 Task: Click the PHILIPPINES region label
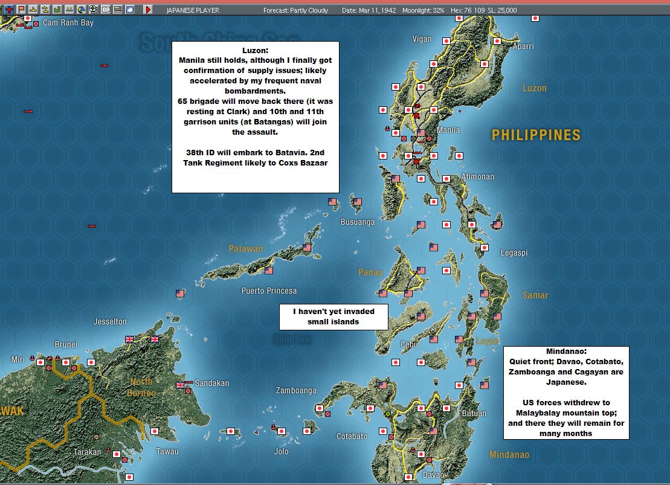(x=536, y=135)
